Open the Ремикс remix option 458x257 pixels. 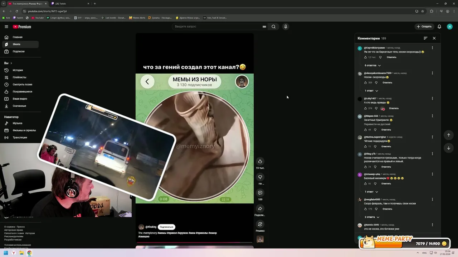coord(260,224)
